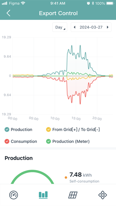Open the diamond grid menu tab
The image size is (116, 206).
(103, 195)
